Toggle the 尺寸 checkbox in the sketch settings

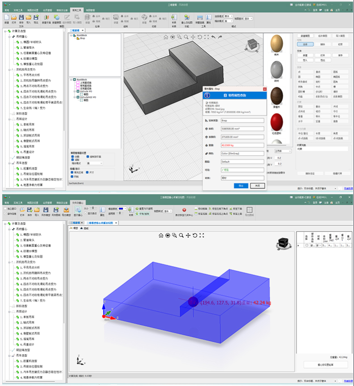click(87, 172)
